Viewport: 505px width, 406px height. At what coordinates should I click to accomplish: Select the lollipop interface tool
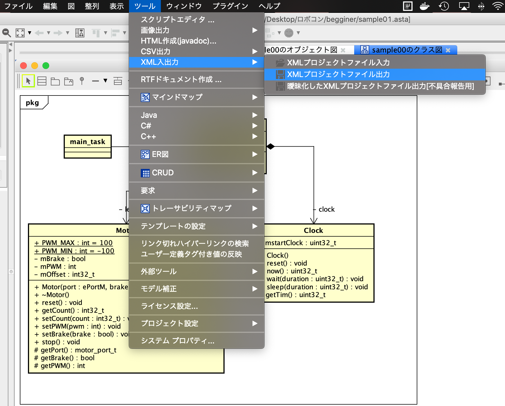(x=82, y=81)
